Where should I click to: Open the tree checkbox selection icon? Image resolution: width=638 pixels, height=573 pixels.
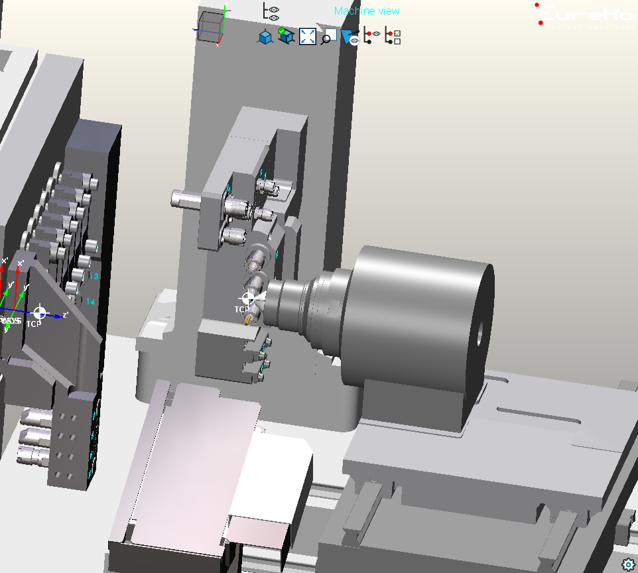coord(393,37)
